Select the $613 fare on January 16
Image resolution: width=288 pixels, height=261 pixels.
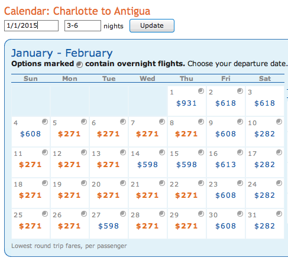coord(225,165)
